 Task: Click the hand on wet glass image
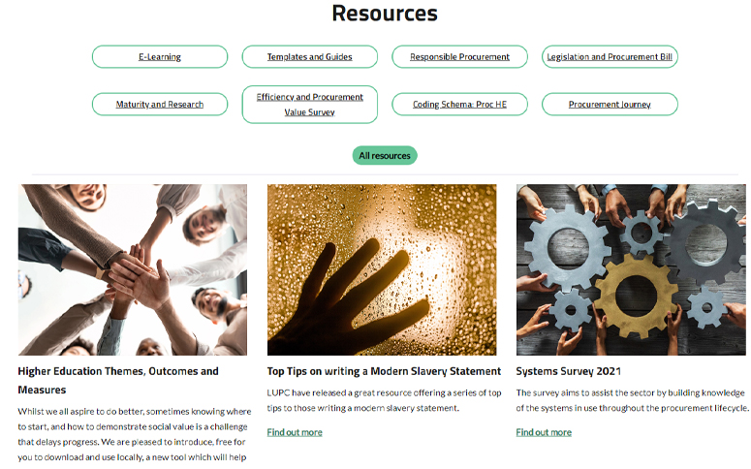[382, 269]
